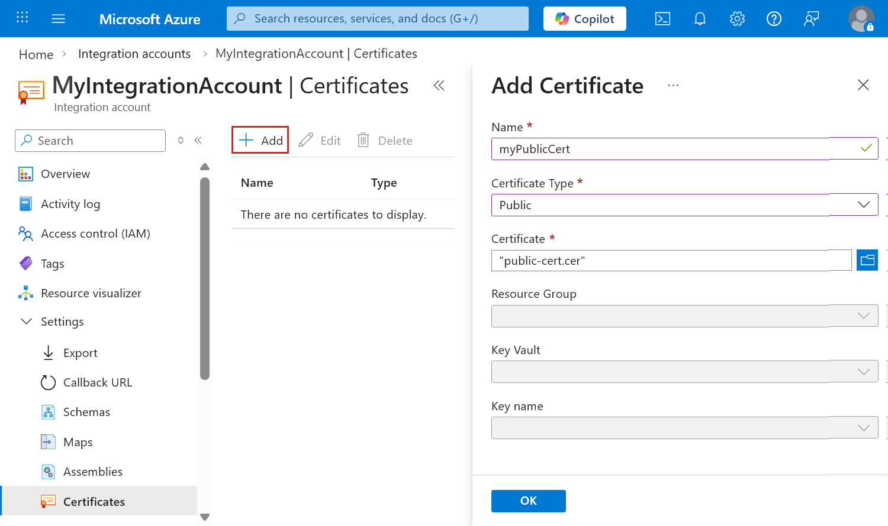888x526 pixels.
Task: Toggle expand/collapse all sidebar groups
Action: (x=181, y=140)
